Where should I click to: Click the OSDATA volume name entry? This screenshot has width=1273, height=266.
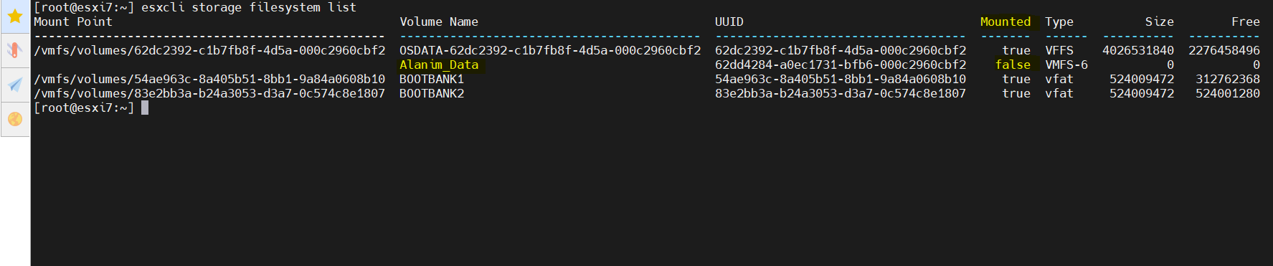point(550,50)
